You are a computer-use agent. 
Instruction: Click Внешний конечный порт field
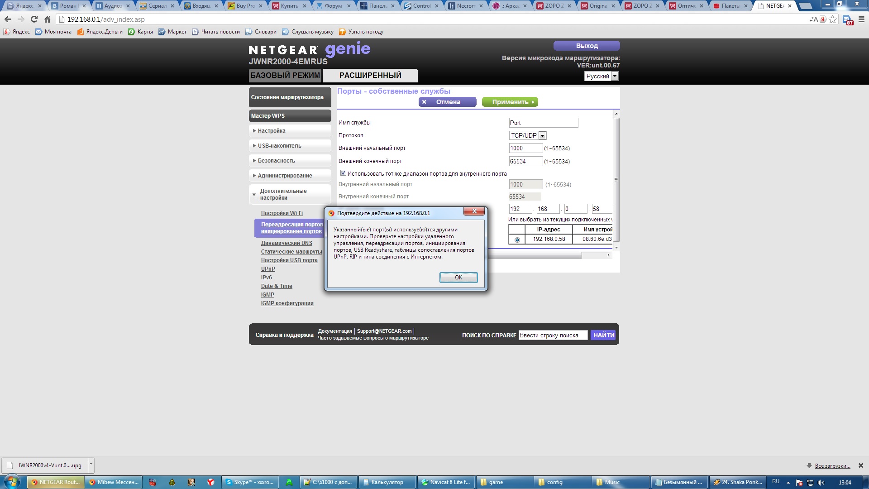[x=526, y=161]
